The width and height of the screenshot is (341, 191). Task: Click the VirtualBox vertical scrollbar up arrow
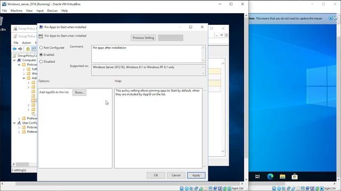[246, 15]
